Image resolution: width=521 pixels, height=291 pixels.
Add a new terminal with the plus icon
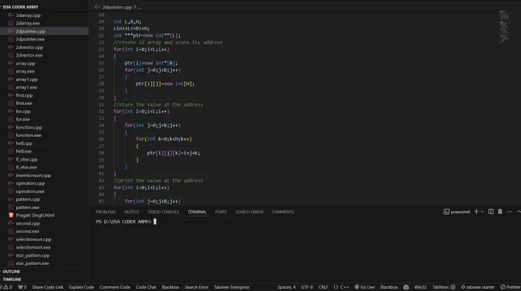coord(476,211)
